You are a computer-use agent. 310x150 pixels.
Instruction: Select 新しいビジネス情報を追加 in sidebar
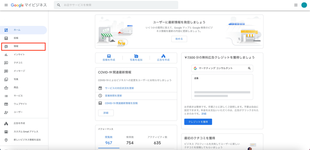(23, 140)
